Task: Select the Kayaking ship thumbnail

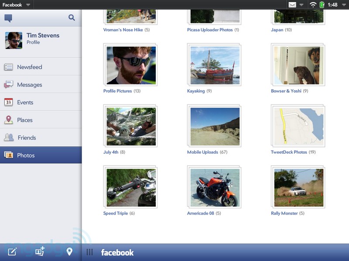Action: [x=214, y=64]
